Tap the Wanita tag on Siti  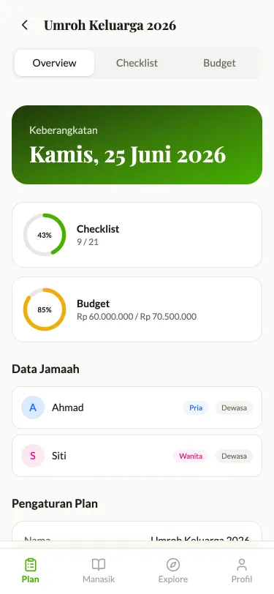(x=191, y=456)
